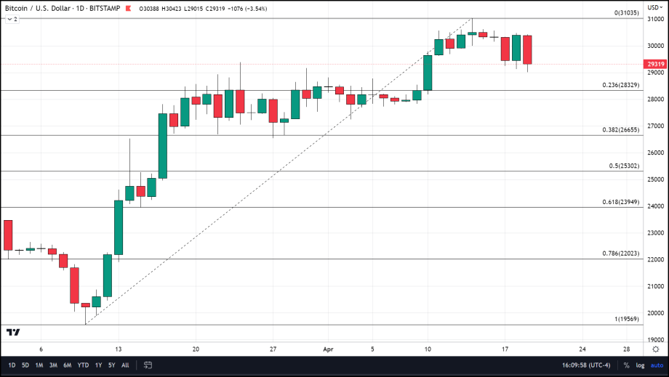Select the 1D time range

(12, 365)
